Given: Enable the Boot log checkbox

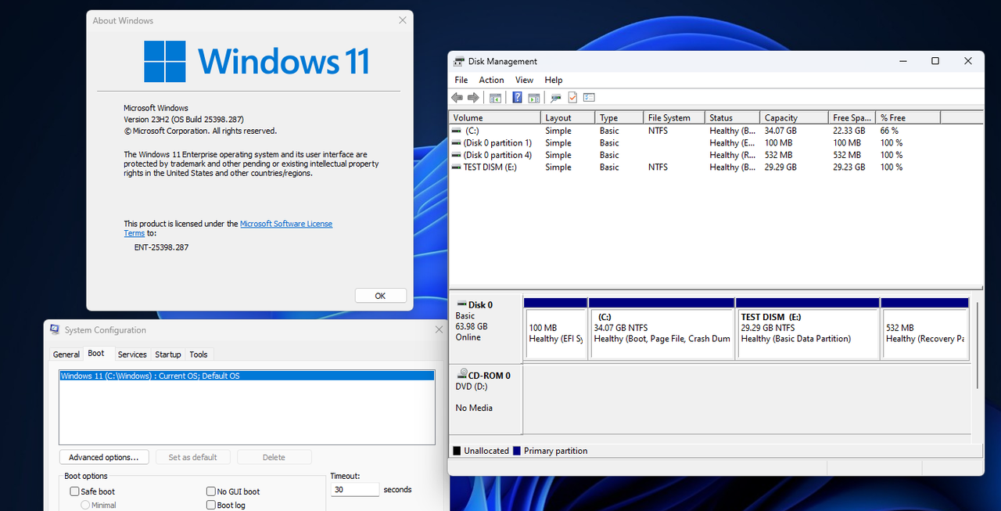Looking at the screenshot, I should 211,506.
